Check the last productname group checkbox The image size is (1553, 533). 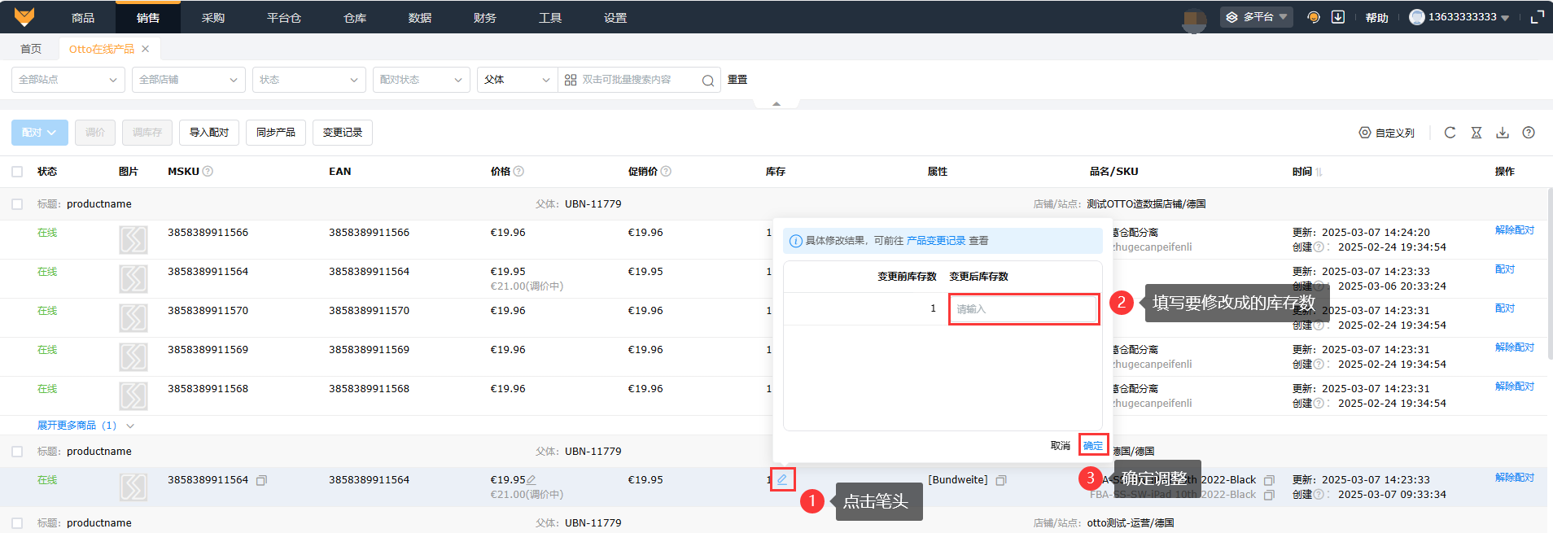tap(17, 523)
